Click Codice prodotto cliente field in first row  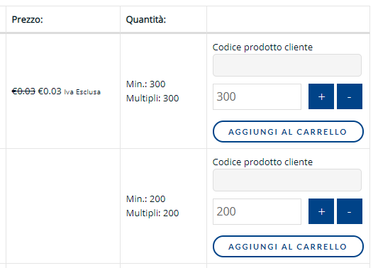pos(287,65)
